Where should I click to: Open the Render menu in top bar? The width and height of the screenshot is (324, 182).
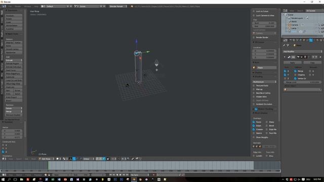[18, 7]
